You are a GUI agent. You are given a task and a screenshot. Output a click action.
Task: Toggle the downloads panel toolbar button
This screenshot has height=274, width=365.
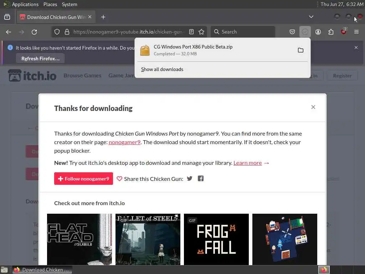(305, 32)
